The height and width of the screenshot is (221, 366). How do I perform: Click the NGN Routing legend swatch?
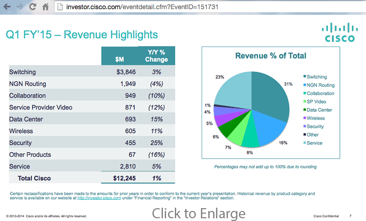click(304, 85)
